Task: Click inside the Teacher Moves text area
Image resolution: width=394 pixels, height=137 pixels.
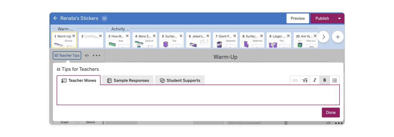Action: coord(198,95)
